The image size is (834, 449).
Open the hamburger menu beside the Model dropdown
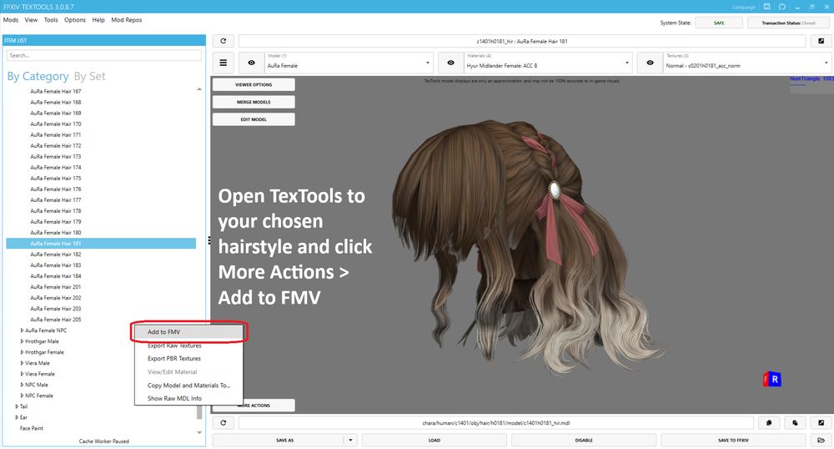(224, 63)
